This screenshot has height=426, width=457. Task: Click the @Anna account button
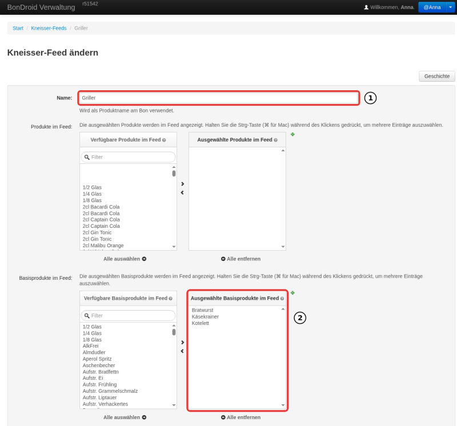(x=432, y=7)
